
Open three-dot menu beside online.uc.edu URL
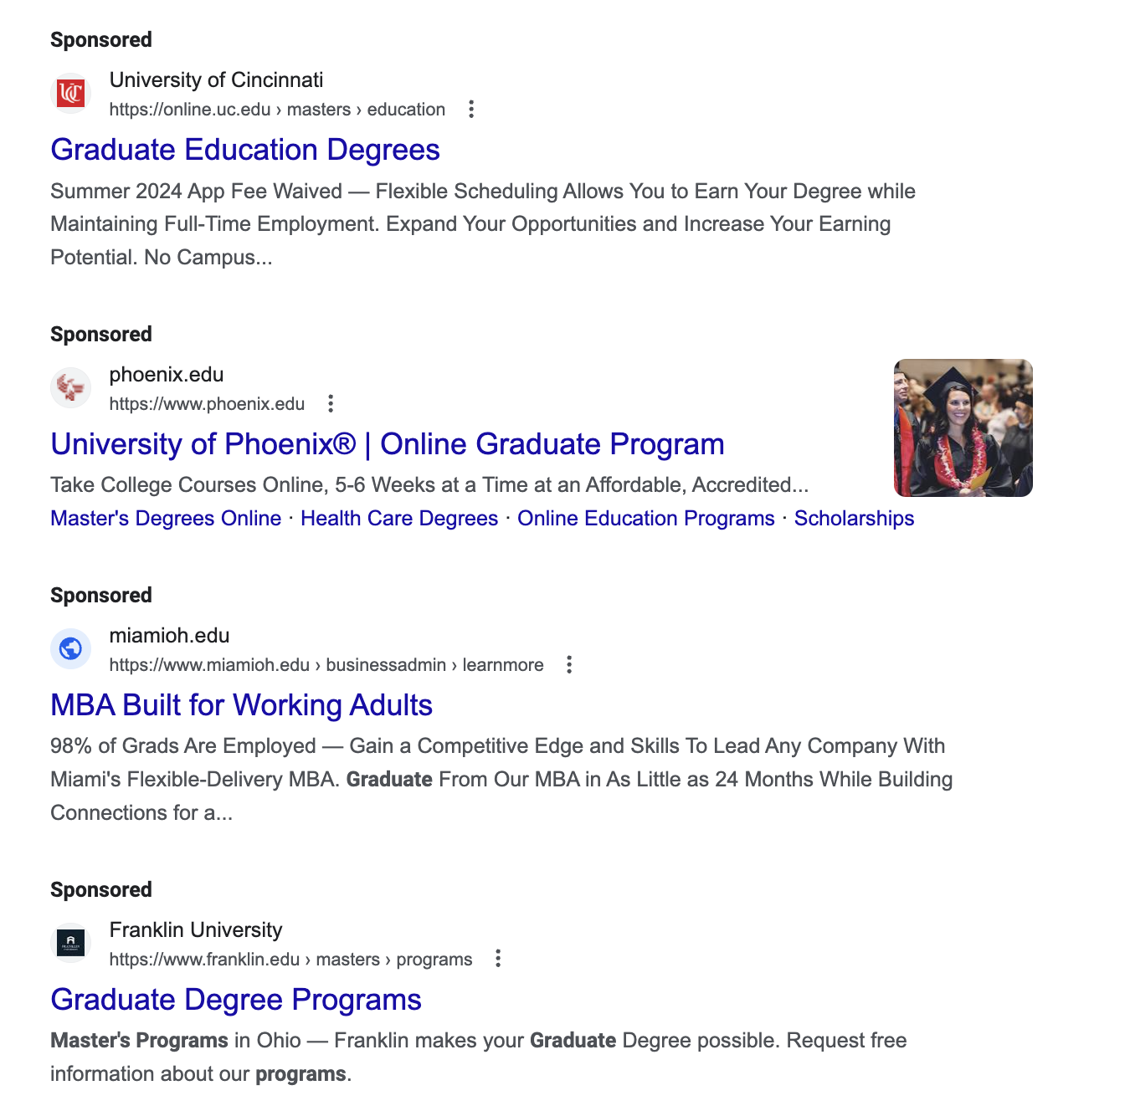click(x=471, y=110)
